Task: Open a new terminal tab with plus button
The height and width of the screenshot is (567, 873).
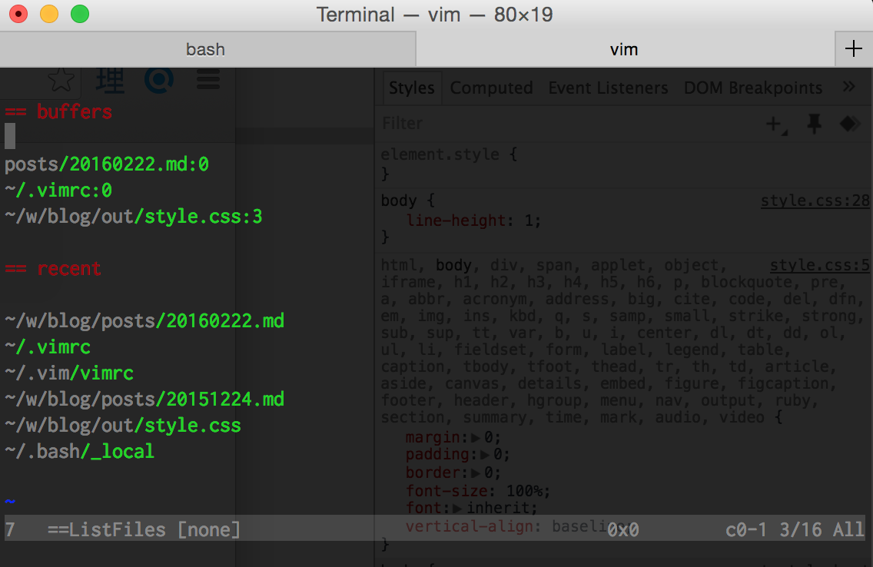Action: [853, 49]
